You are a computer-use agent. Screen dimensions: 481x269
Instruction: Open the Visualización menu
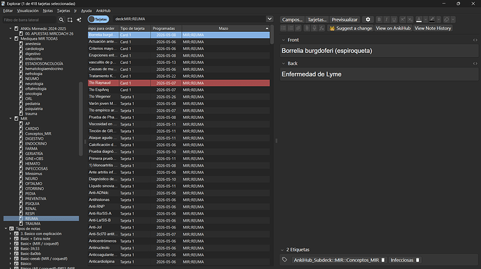pos(28,10)
